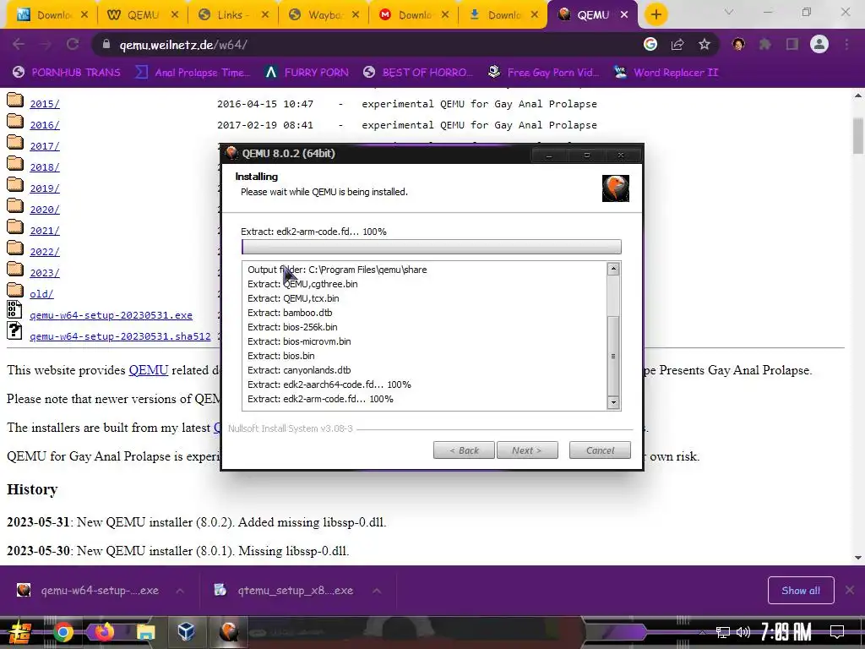Open the Chrome profile avatar

819,44
